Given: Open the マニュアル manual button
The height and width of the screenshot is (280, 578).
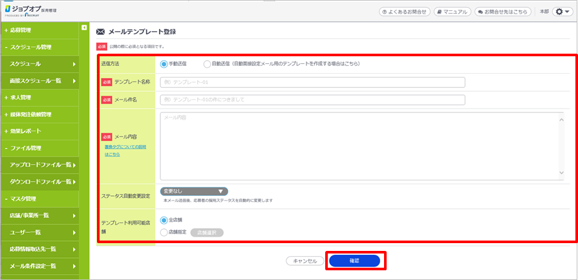Looking at the screenshot, I should [452, 12].
